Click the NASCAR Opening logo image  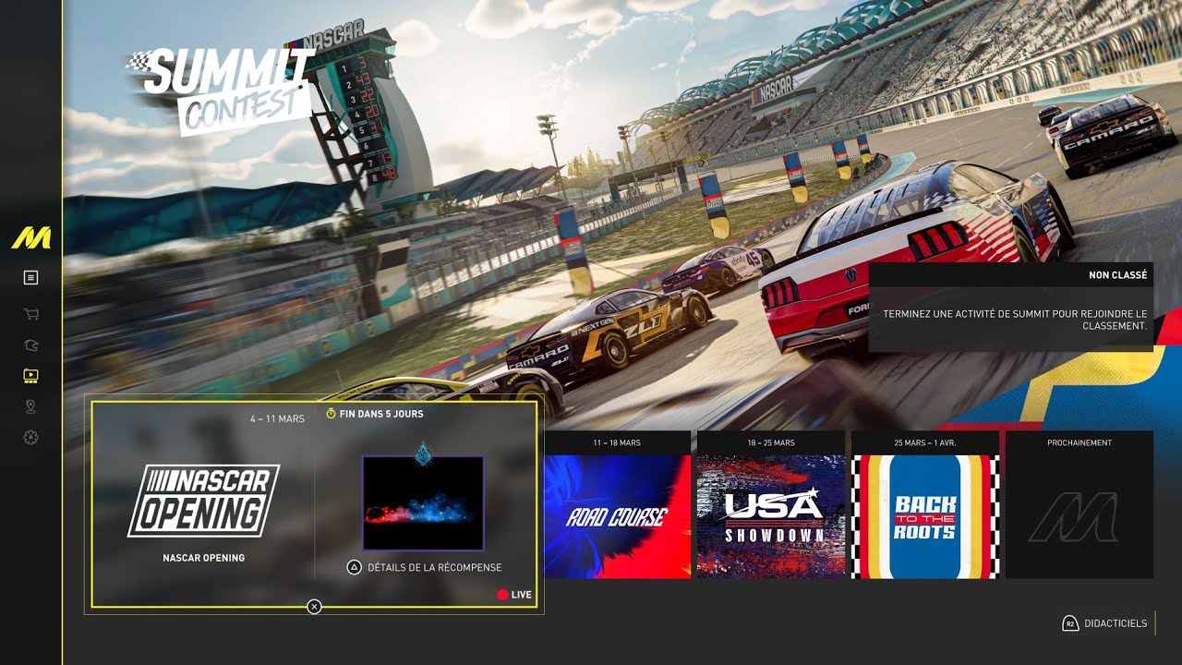point(203,501)
